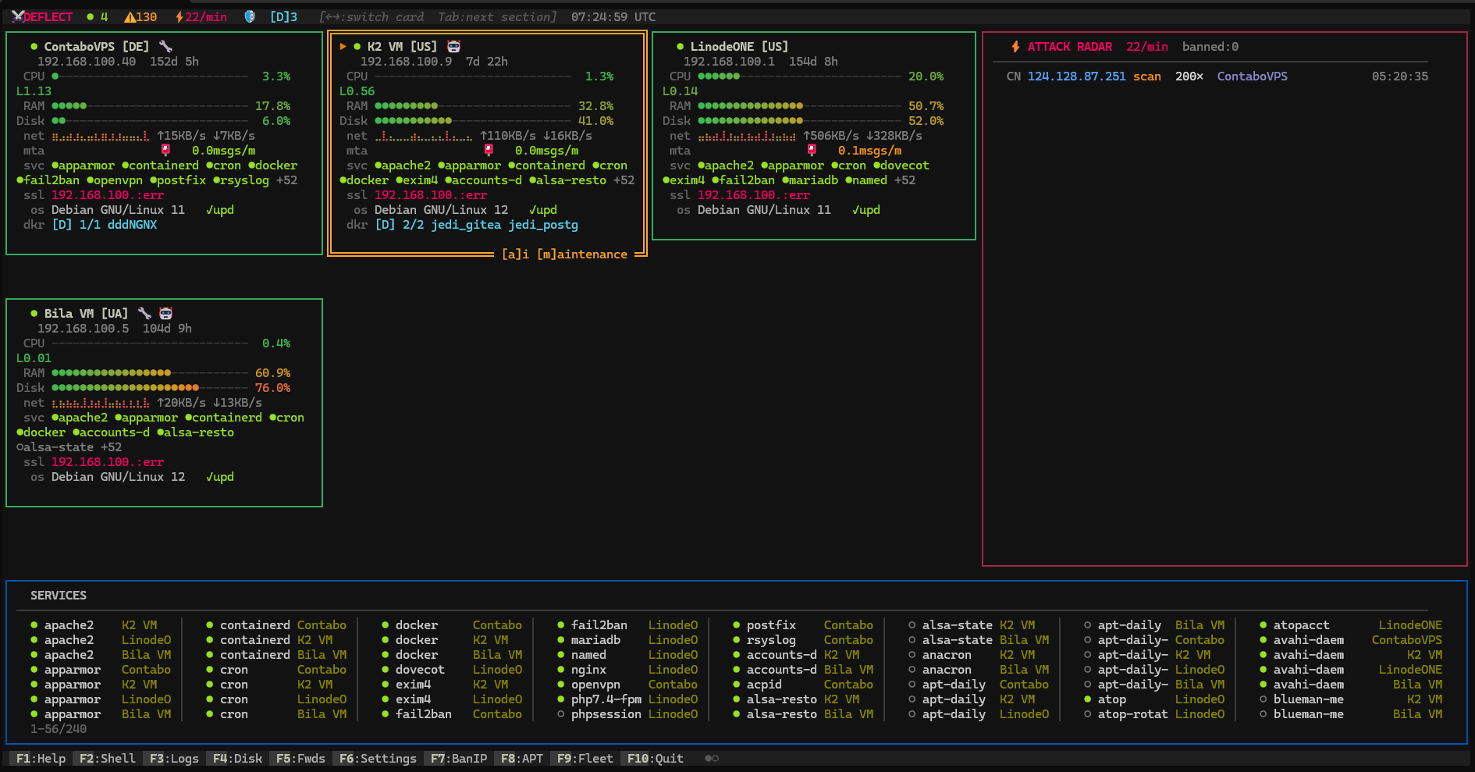Toggle the blueman-me service circle for Bila VM
This screenshot has width=1475, height=772.
point(1264,714)
